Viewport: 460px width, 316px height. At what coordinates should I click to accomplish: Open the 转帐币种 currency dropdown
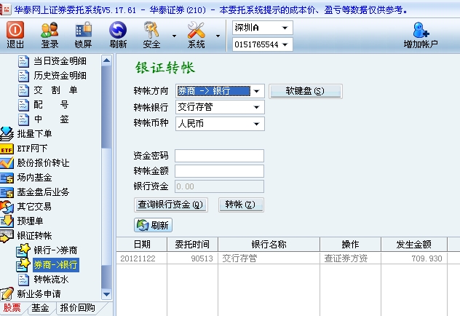click(220, 124)
